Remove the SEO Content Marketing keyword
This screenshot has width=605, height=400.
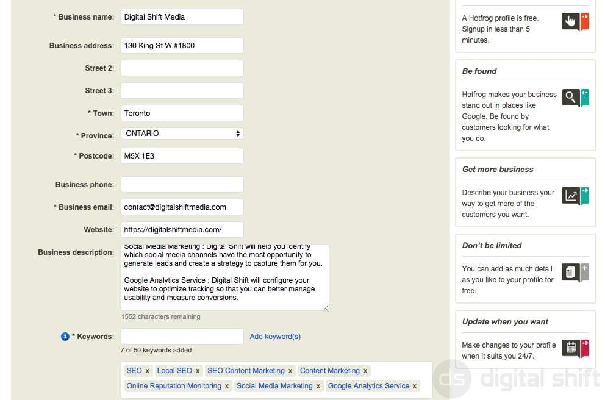click(290, 371)
